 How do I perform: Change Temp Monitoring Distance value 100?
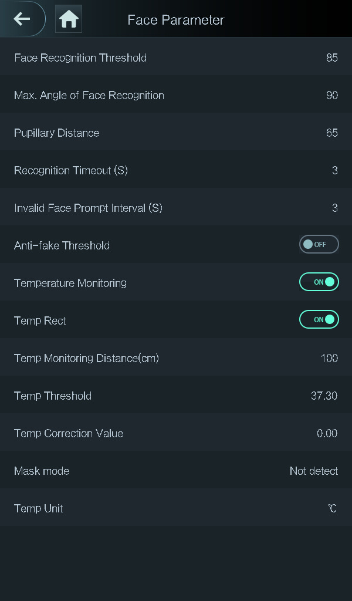coord(329,358)
